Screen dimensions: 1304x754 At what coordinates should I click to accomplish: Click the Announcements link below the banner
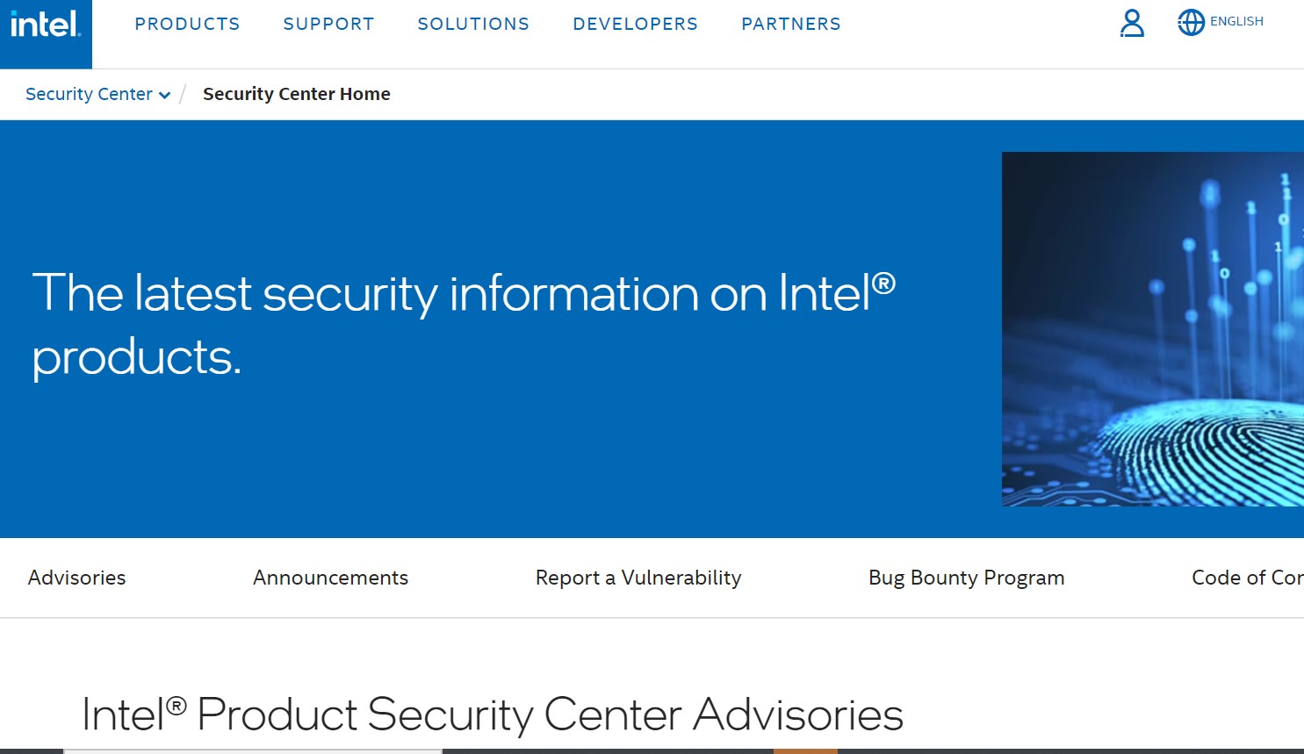point(330,578)
